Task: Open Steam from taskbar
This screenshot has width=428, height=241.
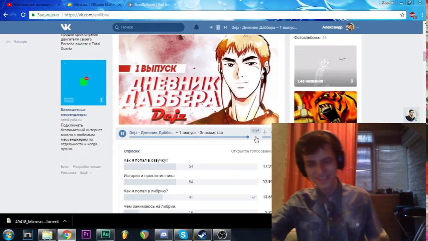Action: (202, 235)
